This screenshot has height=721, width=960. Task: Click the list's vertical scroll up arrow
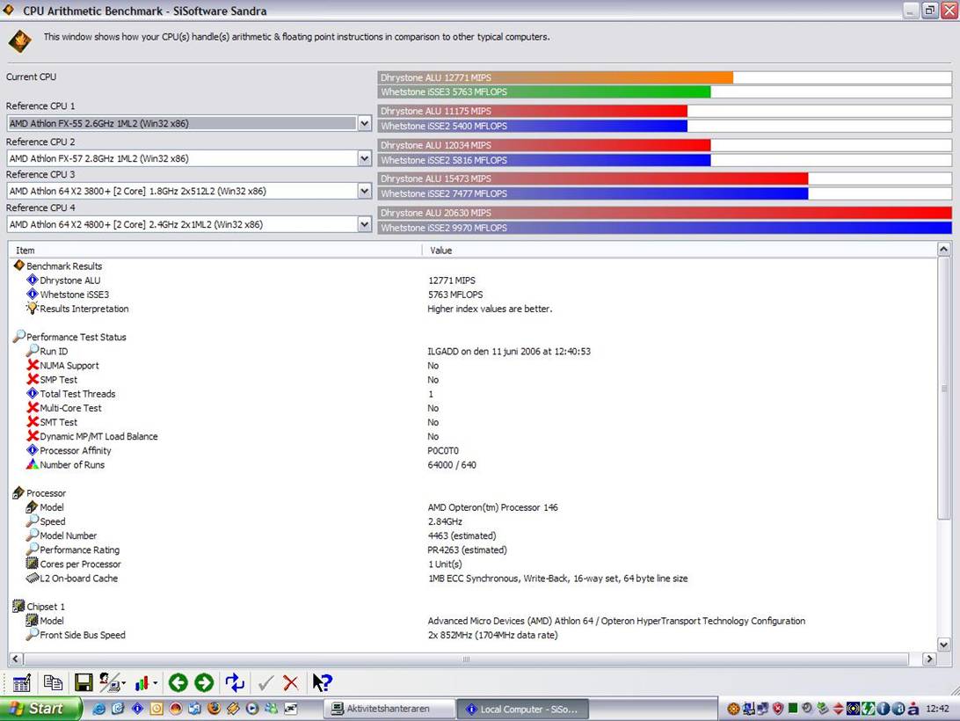click(x=943, y=249)
